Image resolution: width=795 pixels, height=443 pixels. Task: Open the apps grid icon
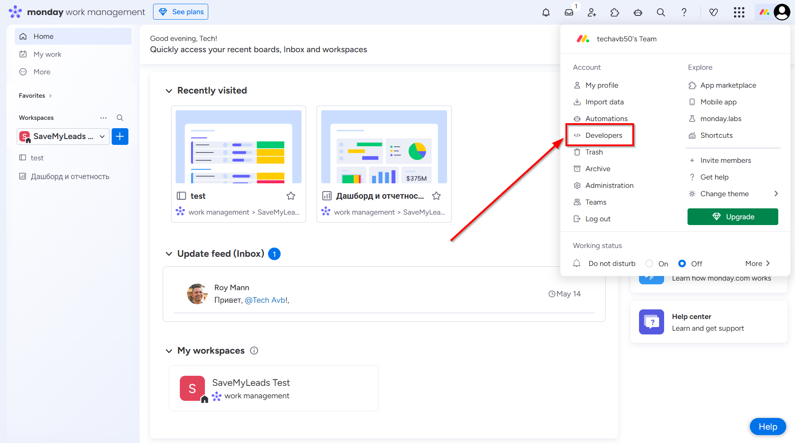click(x=739, y=13)
